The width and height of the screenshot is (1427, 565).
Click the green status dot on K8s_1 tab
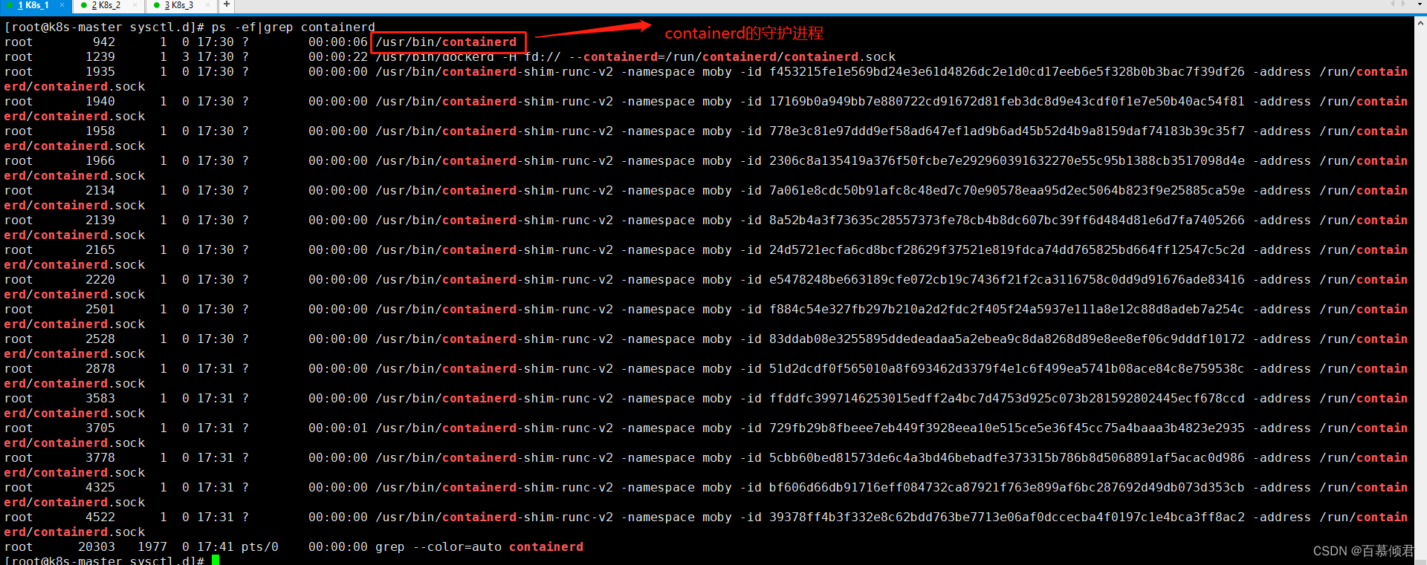point(10,5)
